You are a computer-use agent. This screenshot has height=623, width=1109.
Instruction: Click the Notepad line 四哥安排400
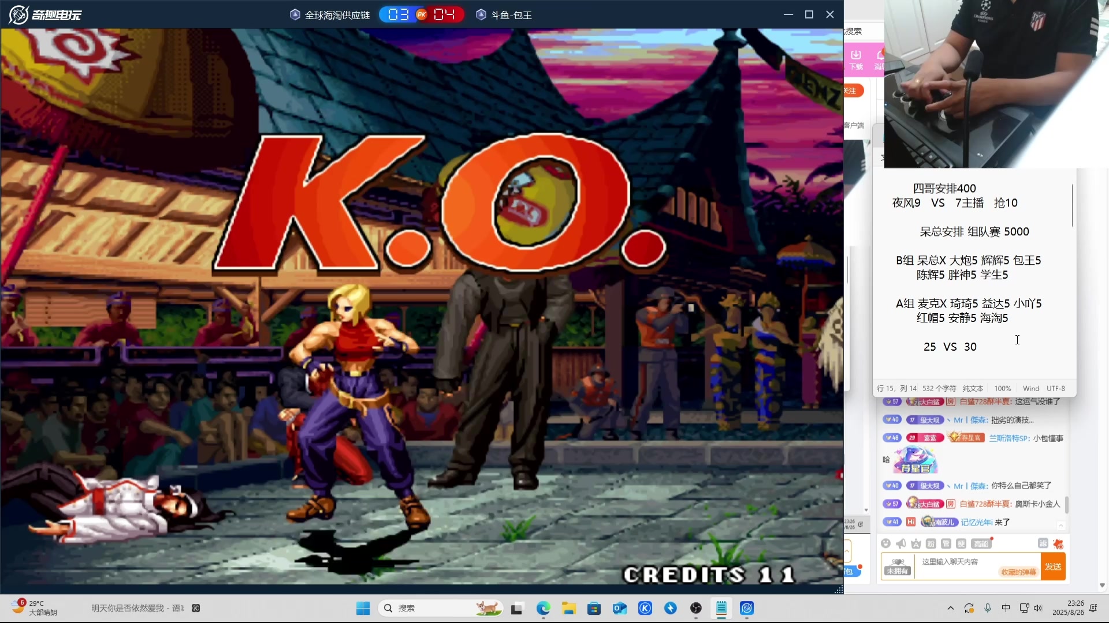click(944, 188)
